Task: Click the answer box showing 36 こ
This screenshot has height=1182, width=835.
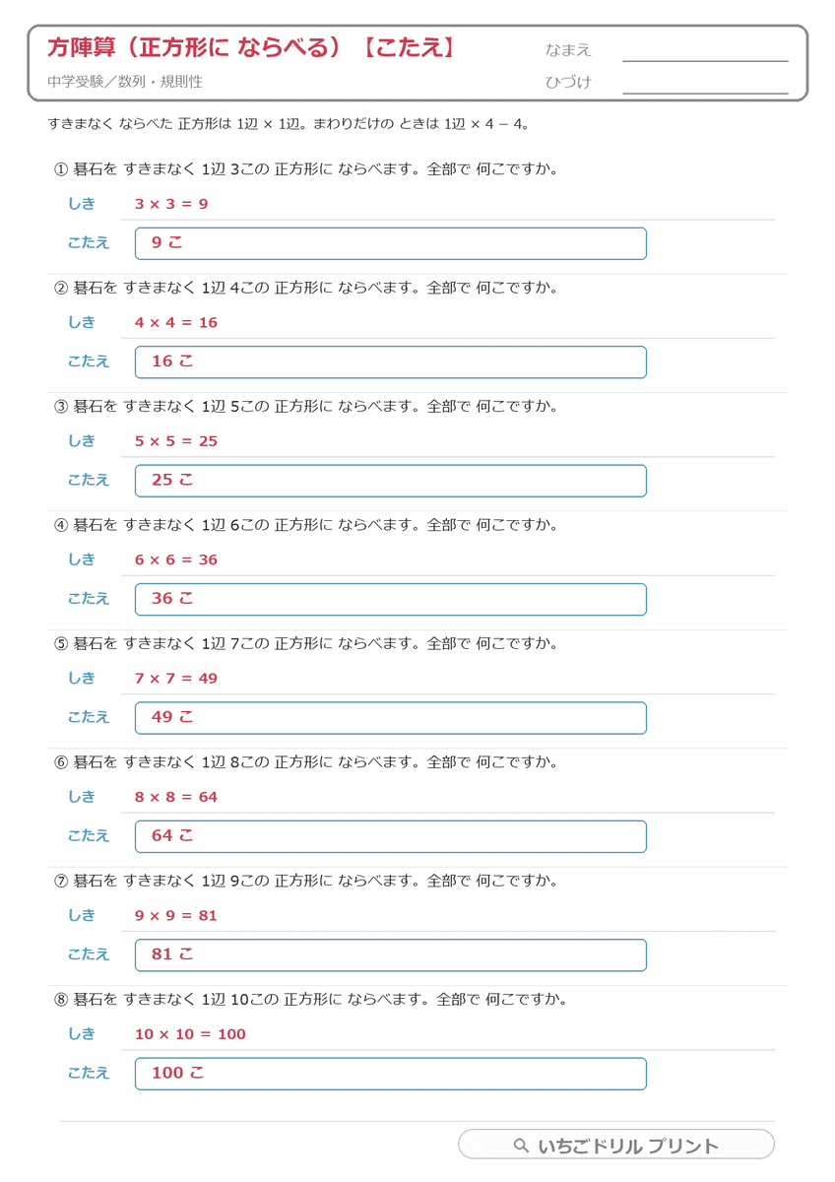Action: pyautogui.click(x=391, y=599)
